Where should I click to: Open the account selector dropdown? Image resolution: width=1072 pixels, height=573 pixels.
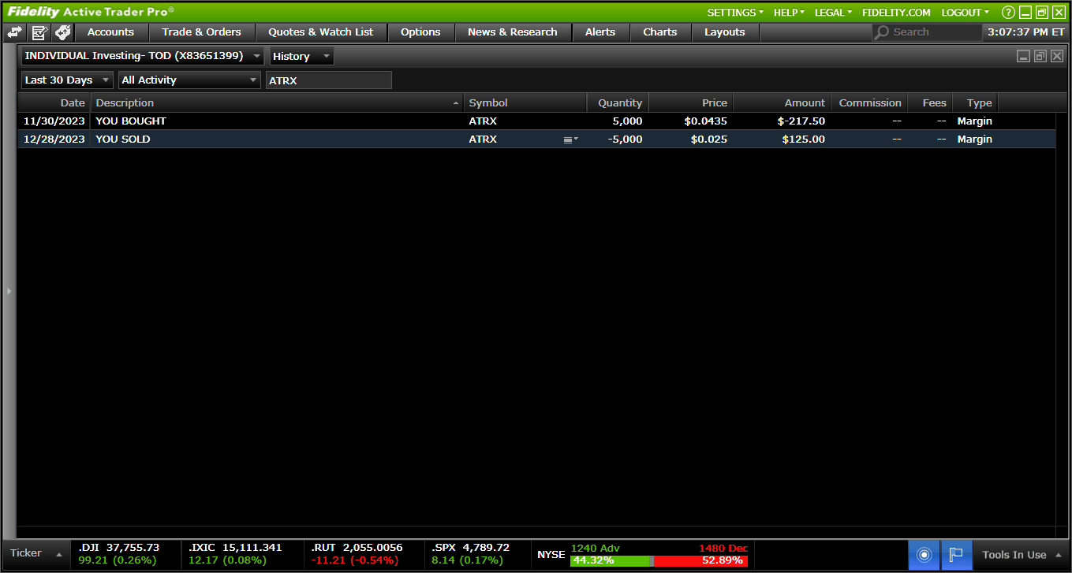(x=143, y=56)
